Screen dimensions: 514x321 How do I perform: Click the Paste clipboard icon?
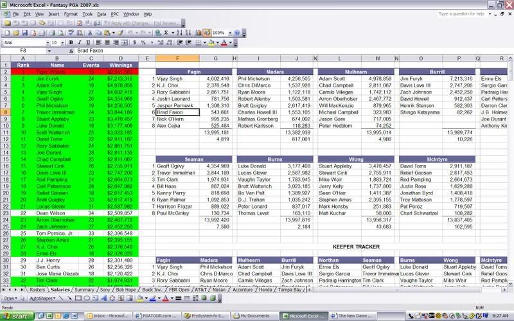coord(107,33)
